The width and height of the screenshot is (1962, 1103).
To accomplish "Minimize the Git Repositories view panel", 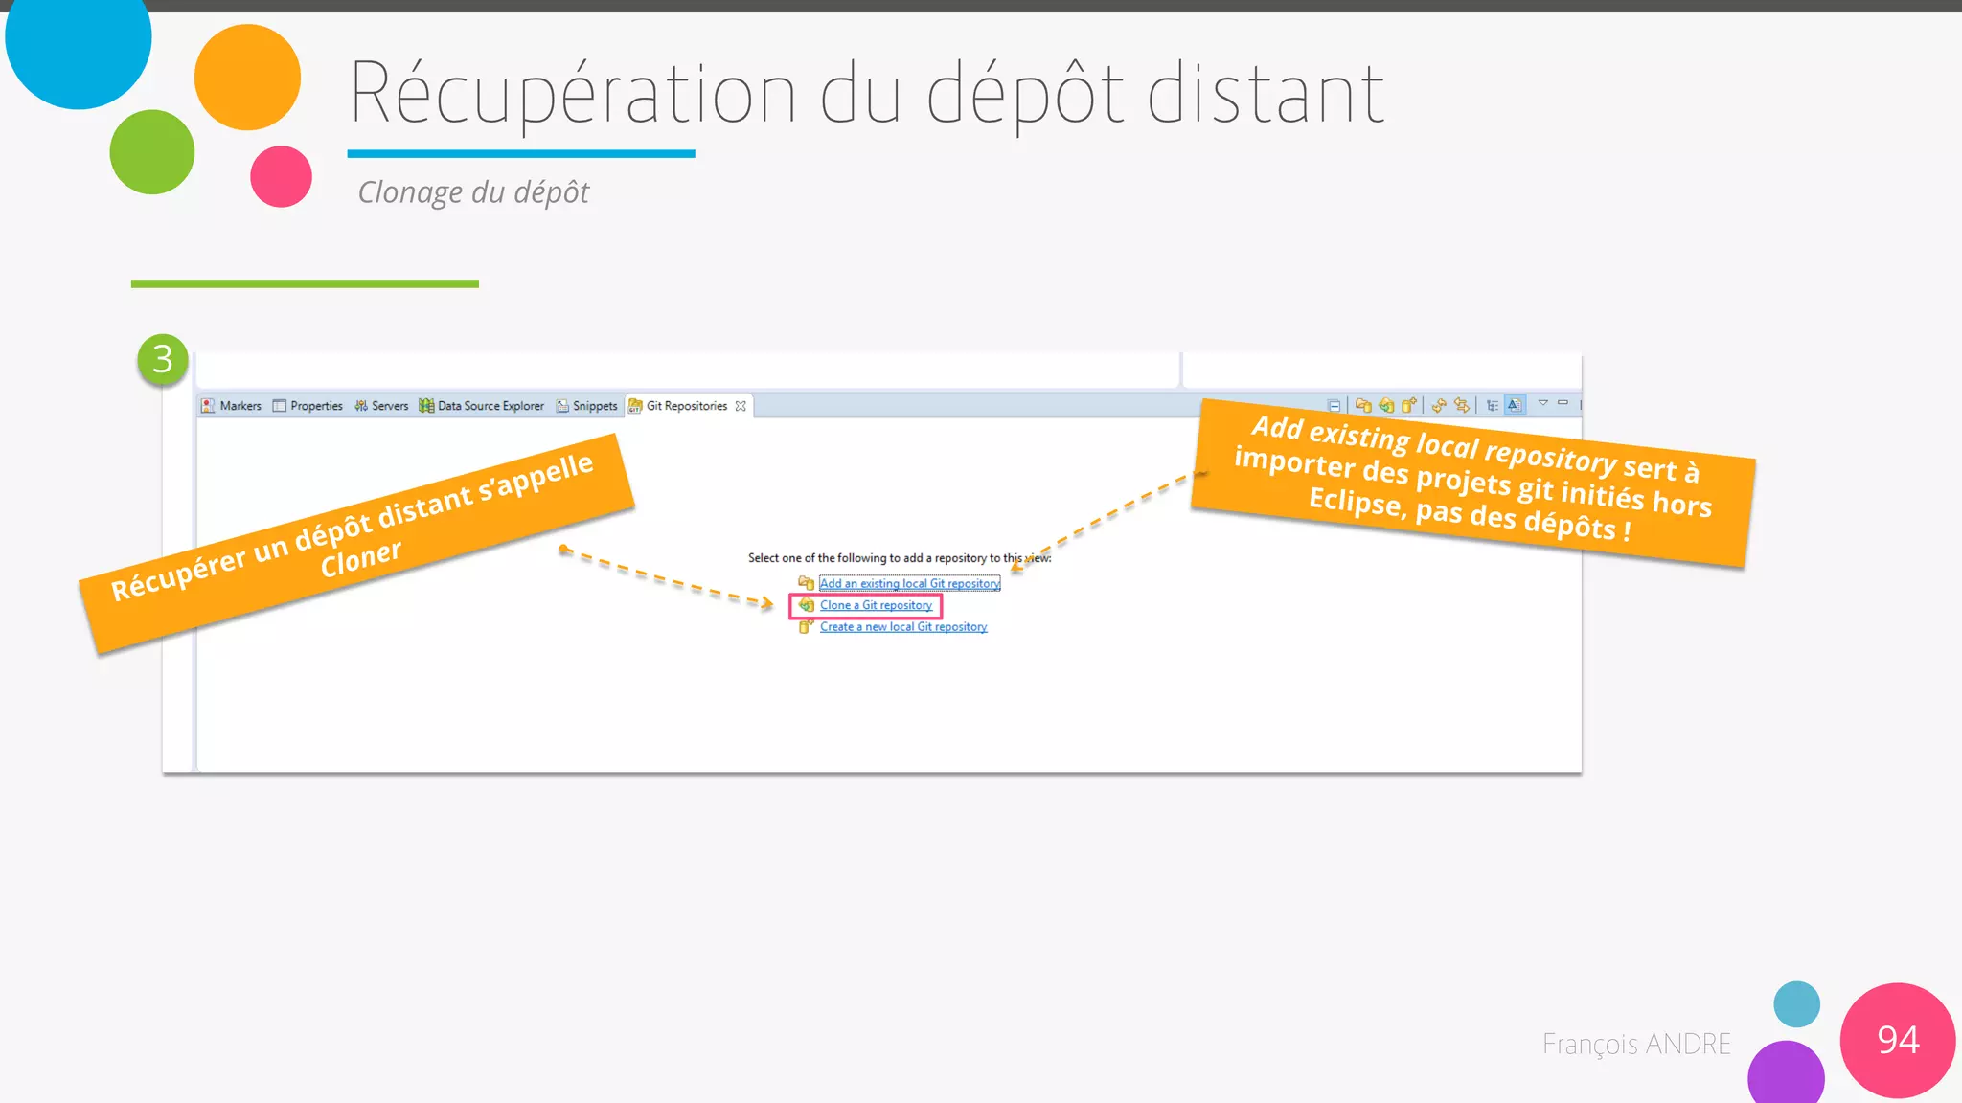I will point(1563,403).
